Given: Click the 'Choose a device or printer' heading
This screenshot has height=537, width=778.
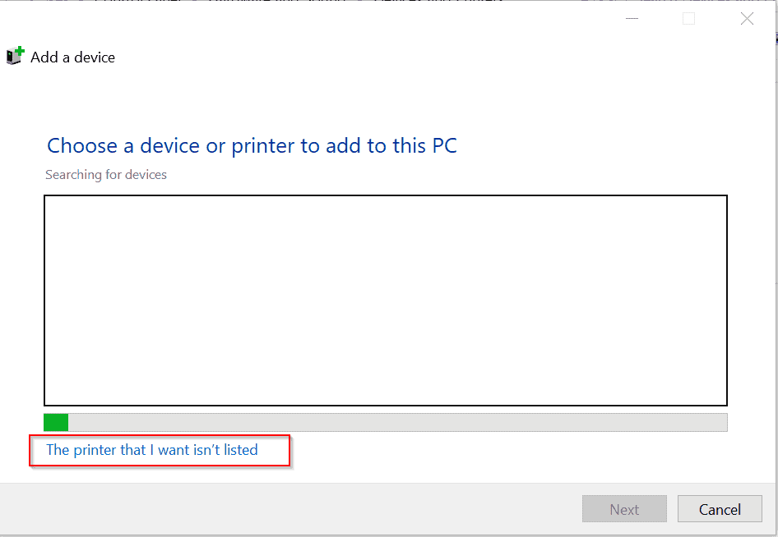Looking at the screenshot, I should 252,145.
